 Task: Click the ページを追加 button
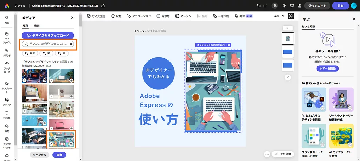point(283,154)
